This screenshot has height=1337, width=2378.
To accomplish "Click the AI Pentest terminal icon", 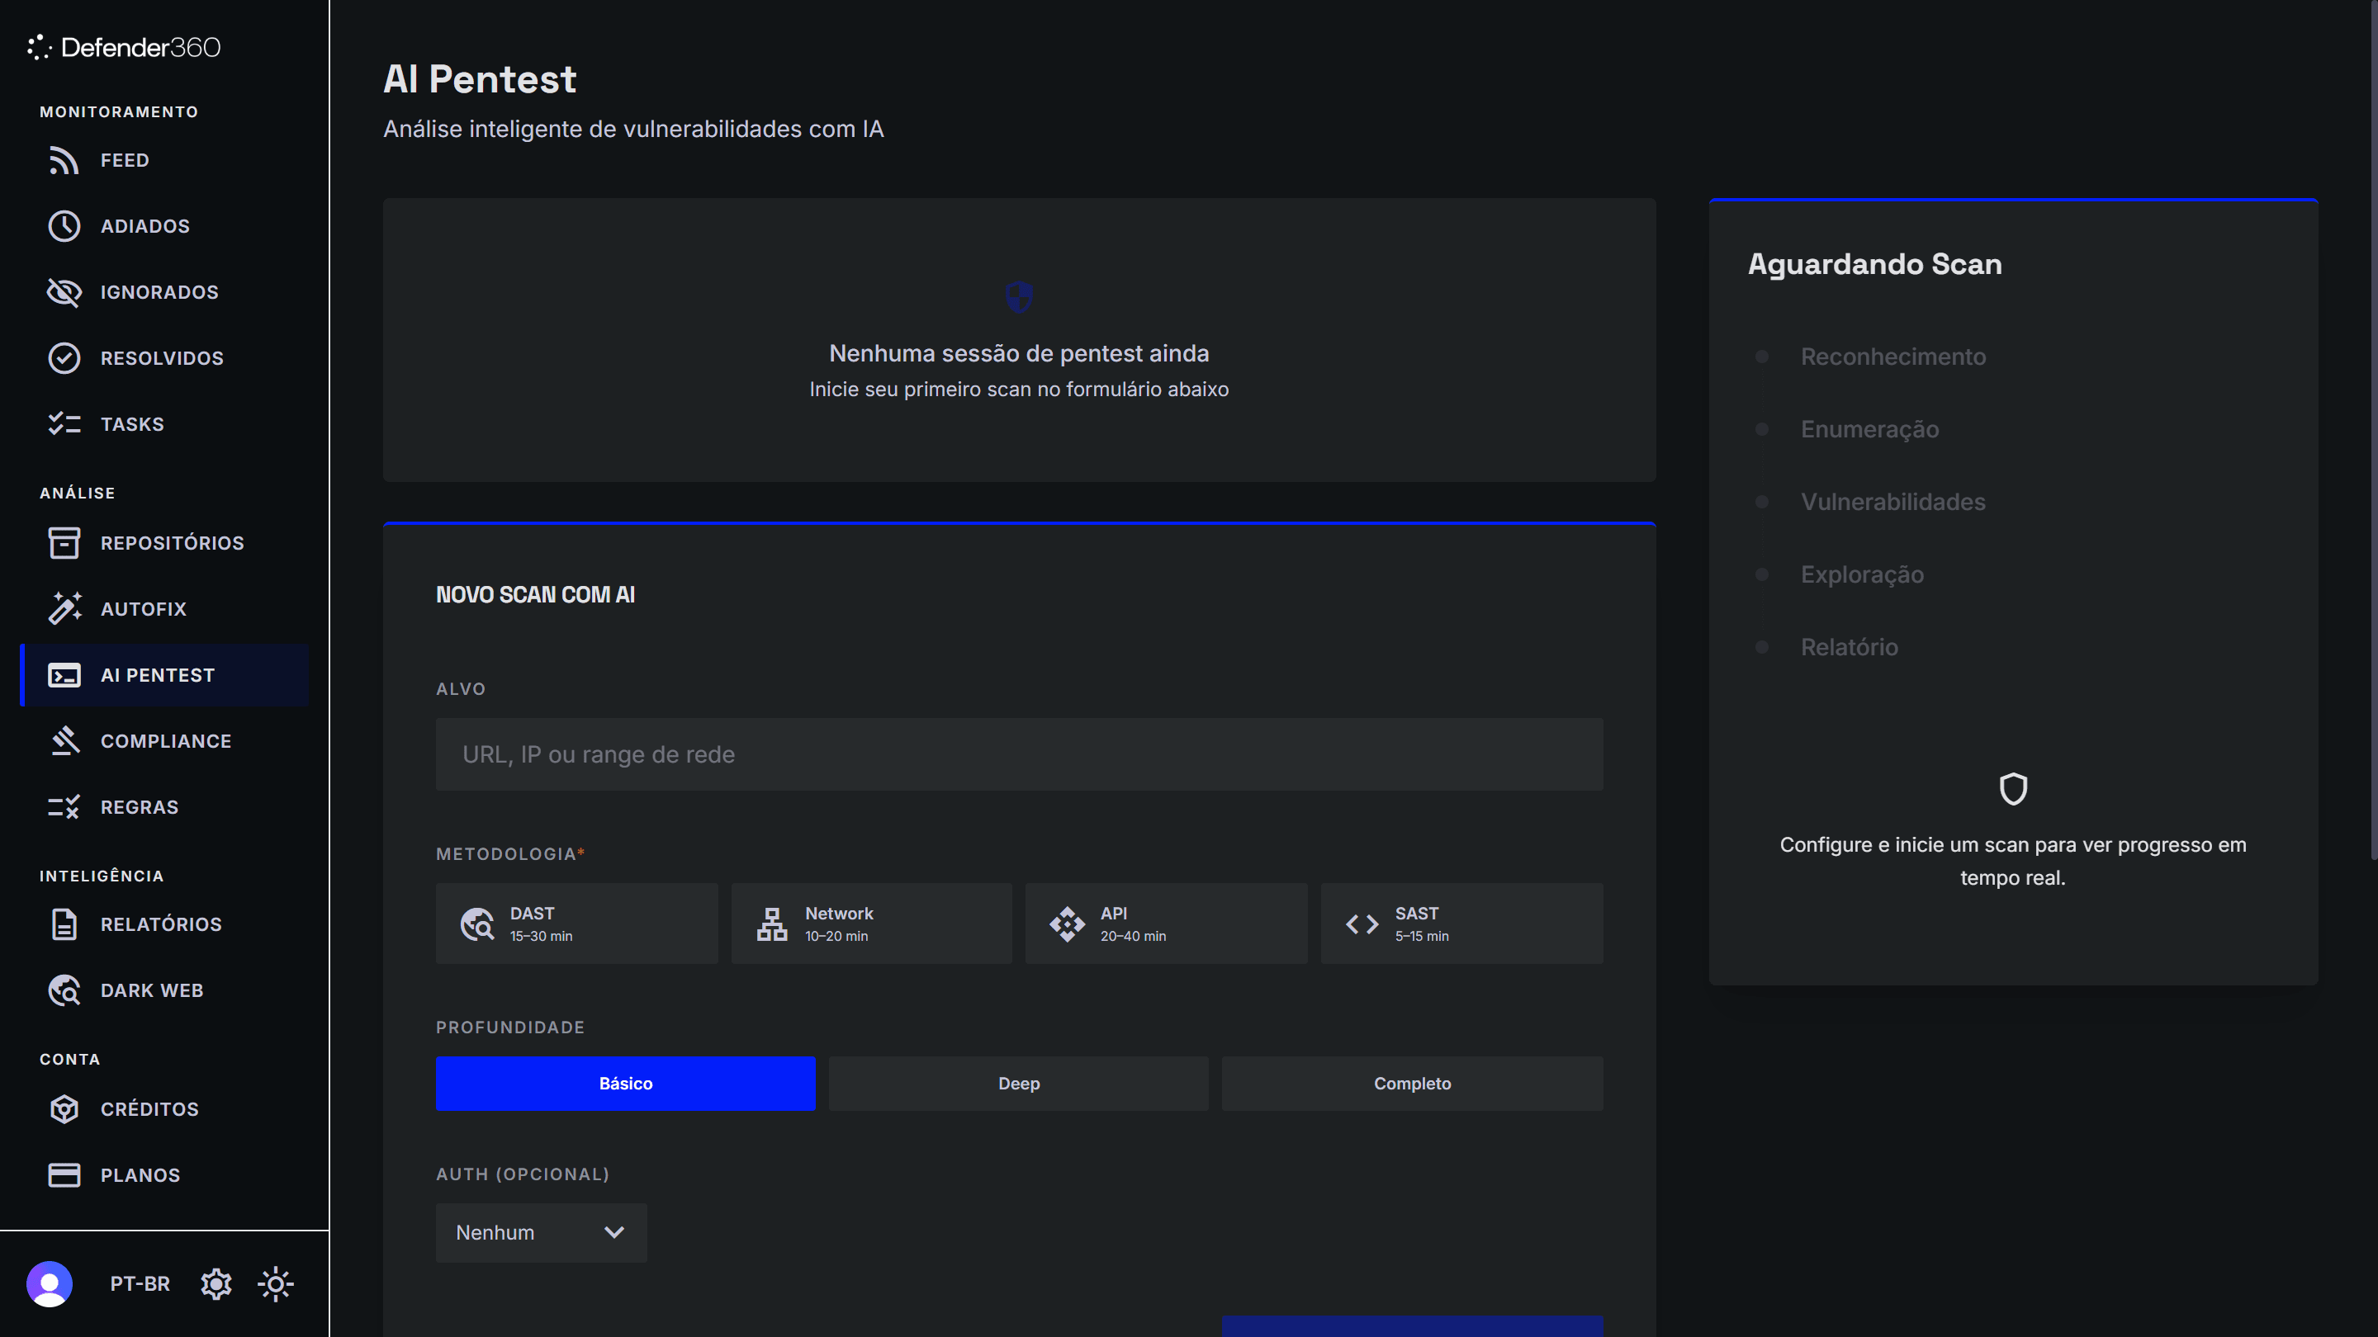I will point(64,675).
